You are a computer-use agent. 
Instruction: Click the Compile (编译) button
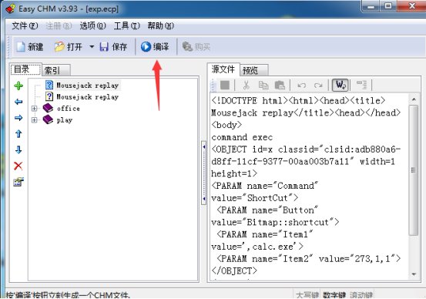click(x=155, y=47)
